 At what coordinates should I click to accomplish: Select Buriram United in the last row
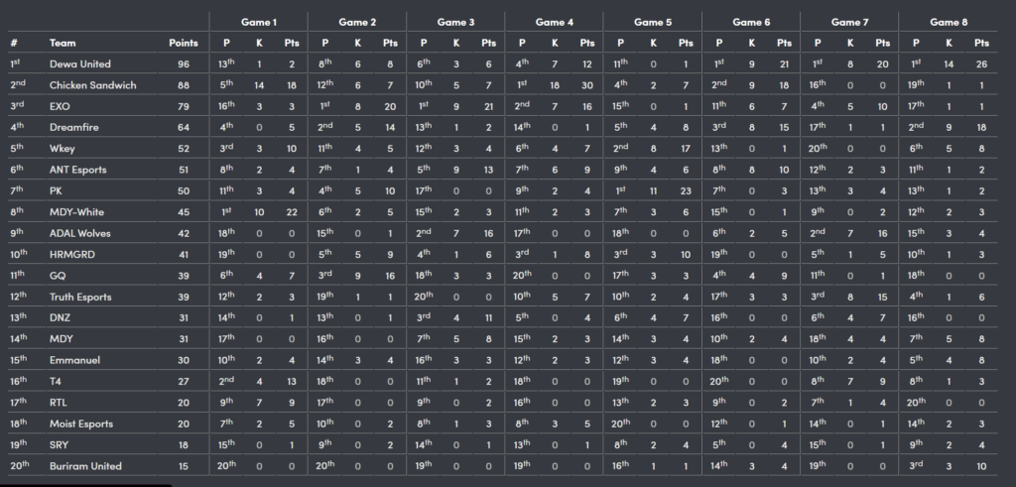coord(85,465)
